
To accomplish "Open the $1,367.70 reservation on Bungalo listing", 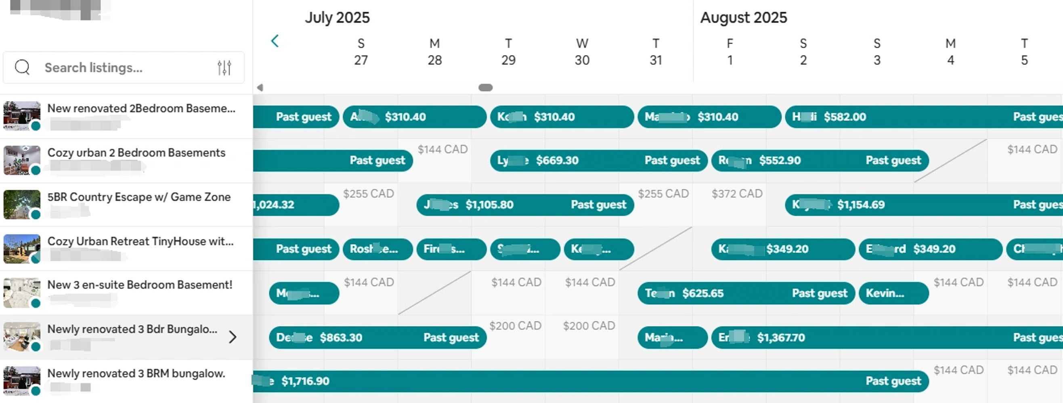I will click(887, 337).
